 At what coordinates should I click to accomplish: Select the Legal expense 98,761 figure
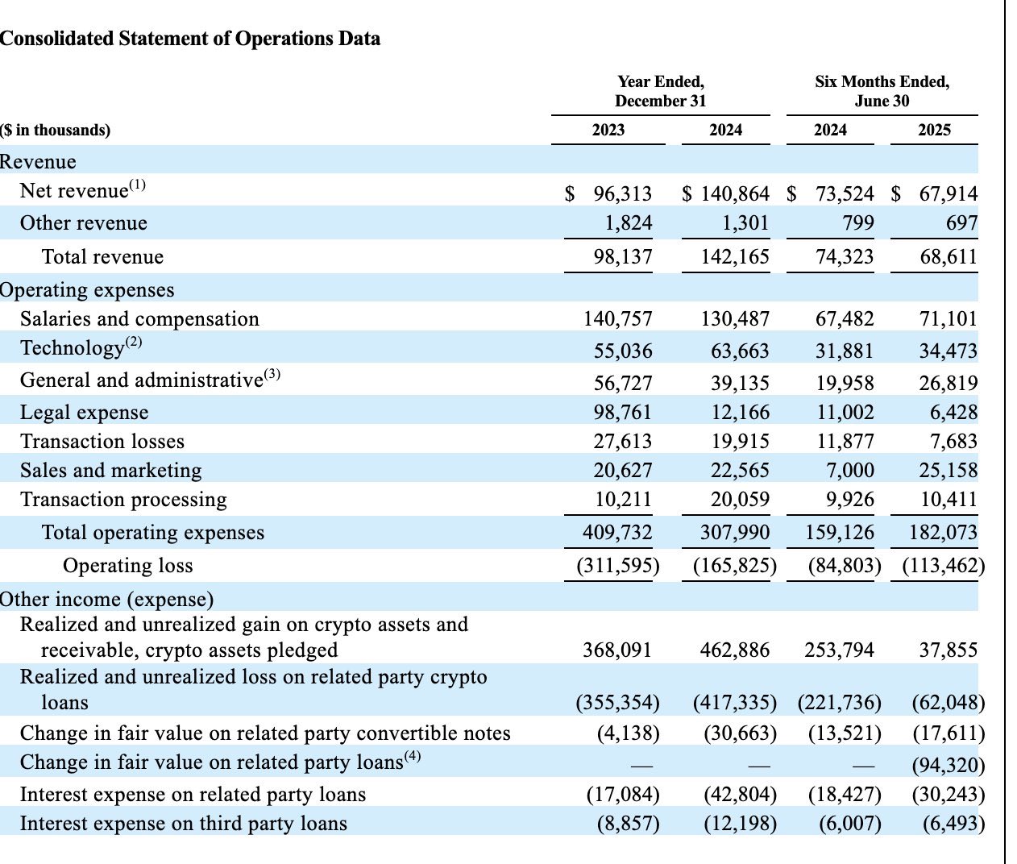click(623, 413)
